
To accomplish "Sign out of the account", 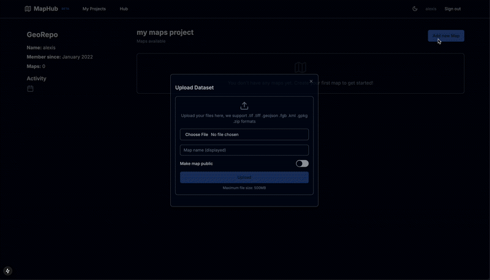I will tap(453, 9).
